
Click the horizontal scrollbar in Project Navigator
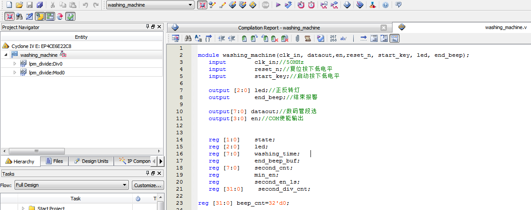coord(82,151)
